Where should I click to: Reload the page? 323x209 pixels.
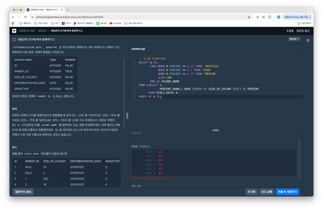25,17
